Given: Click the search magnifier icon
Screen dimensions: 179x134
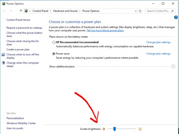Looking at the screenshot, I should tap(172, 11).
